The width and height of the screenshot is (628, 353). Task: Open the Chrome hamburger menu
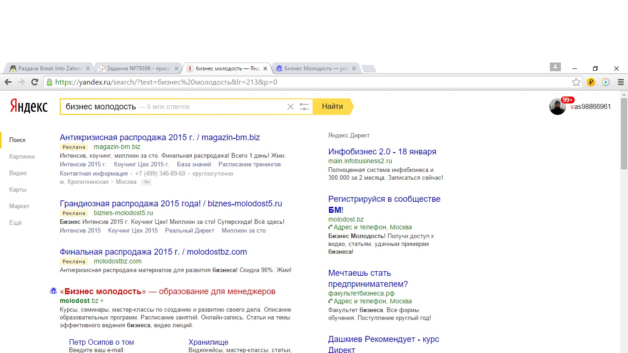(621, 82)
